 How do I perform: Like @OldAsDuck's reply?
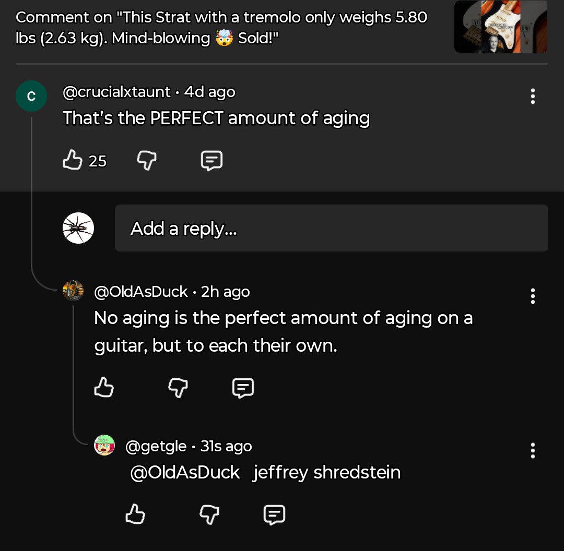click(103, 388)
